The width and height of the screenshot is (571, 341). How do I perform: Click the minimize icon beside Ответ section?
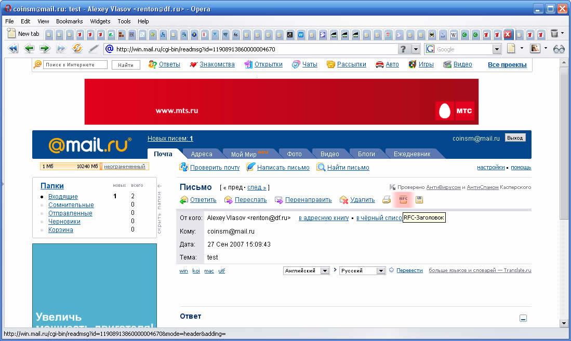click(523, 319)
